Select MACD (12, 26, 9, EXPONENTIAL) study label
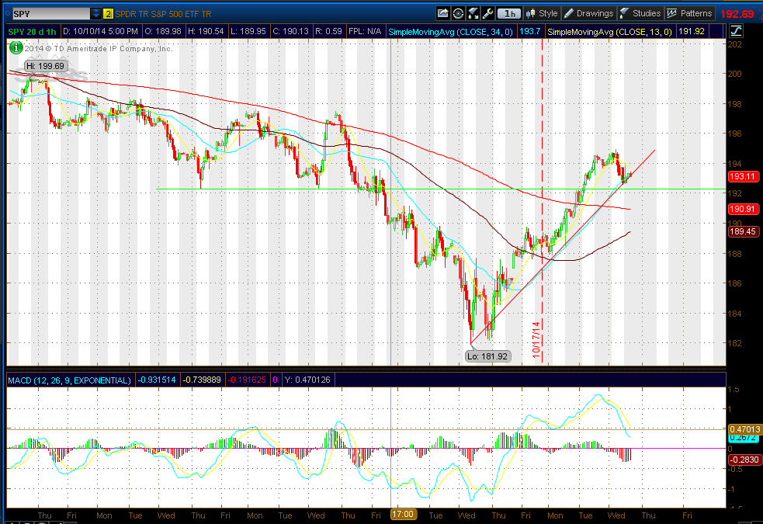Image resolution: width=763 pixels, height=524 pixels. (x=69, y=380)
